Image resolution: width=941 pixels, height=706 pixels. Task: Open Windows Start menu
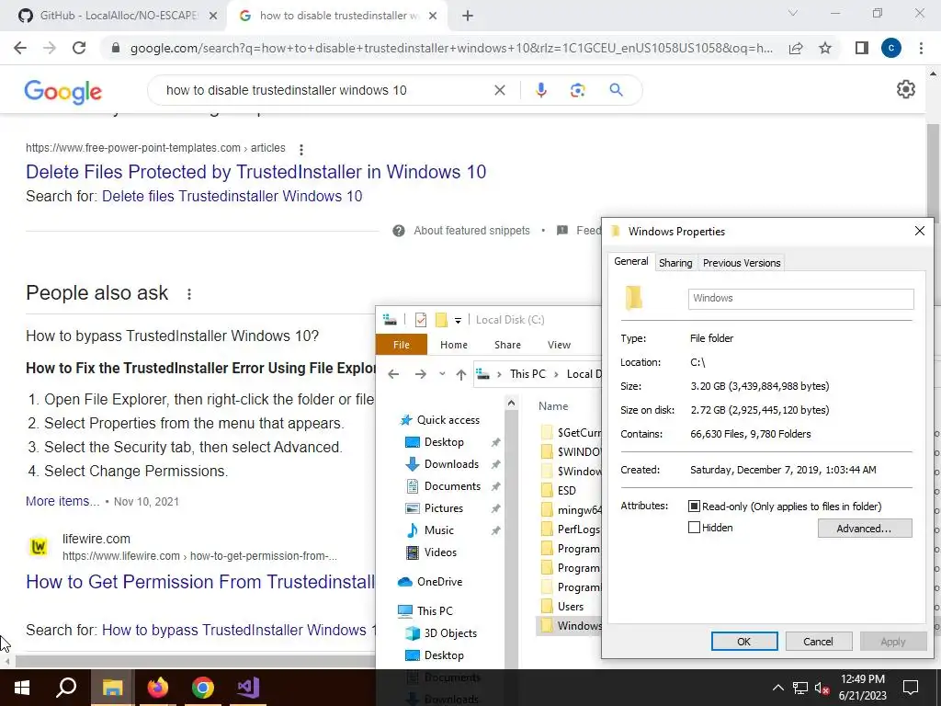[22, 688]
